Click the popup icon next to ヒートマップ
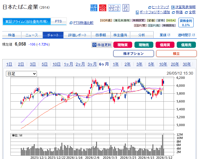199x159 pixels. click(150, 7)
